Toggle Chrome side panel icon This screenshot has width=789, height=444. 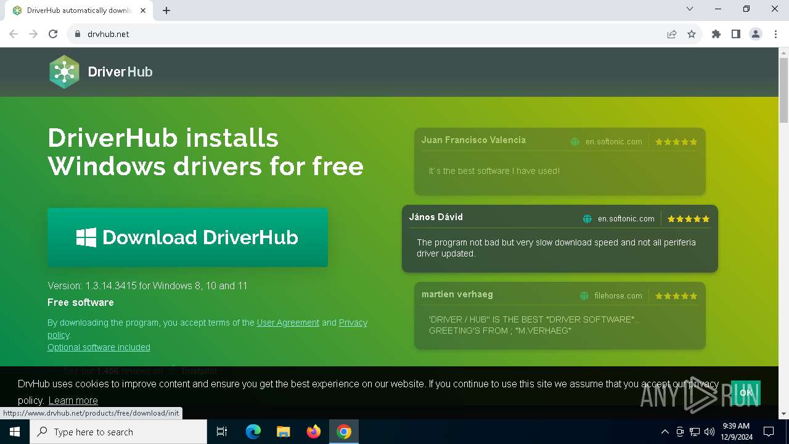[736, 34]
